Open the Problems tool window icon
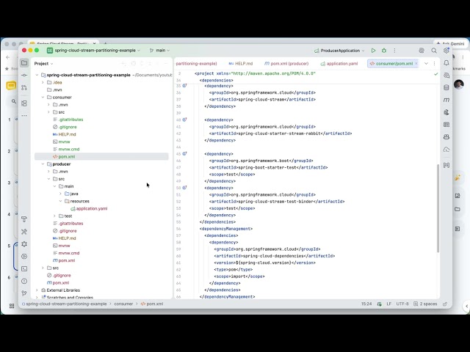 24,281
